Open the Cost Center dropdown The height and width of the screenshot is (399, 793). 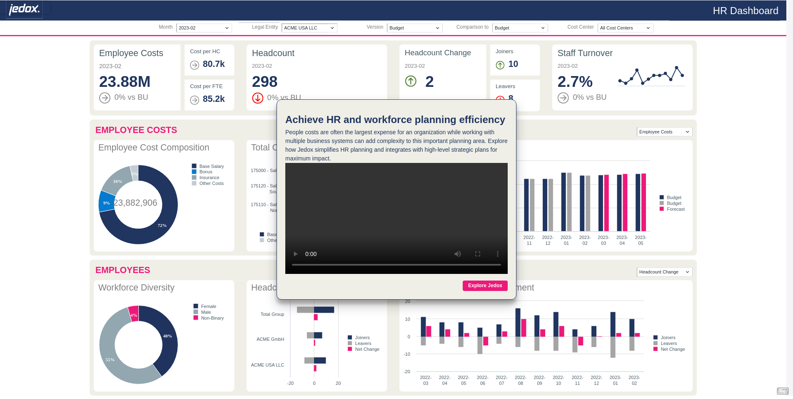click(x=625, y=28)
